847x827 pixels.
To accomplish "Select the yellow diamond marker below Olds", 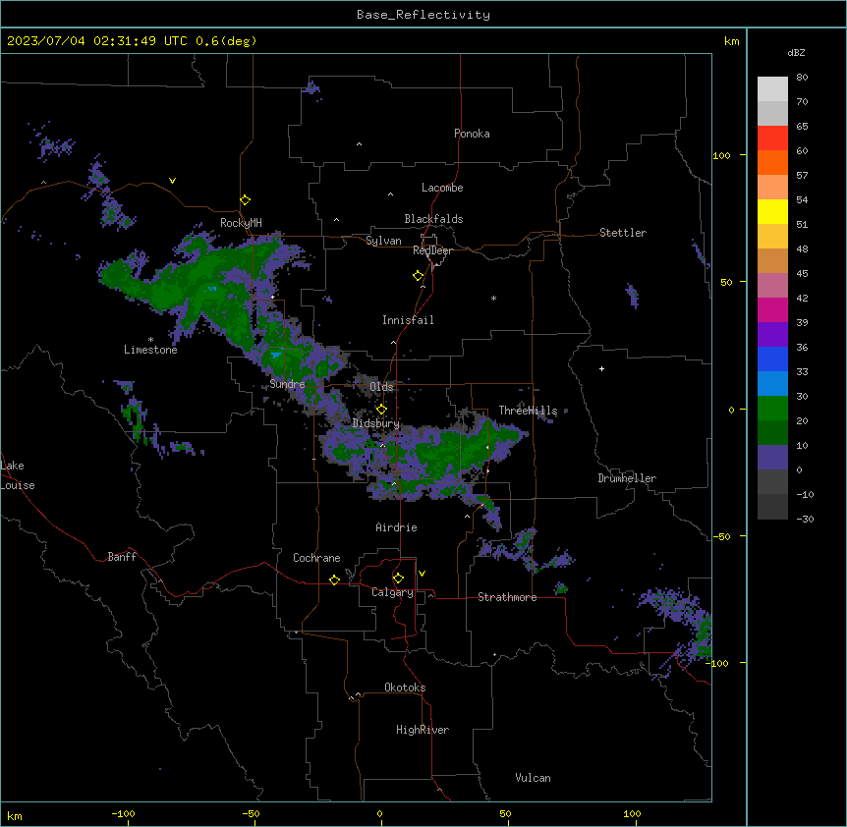I will click(x=381, y=410).
